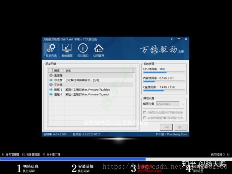Select the 子进程 row gear icon
232x174 pixels.
51,85
